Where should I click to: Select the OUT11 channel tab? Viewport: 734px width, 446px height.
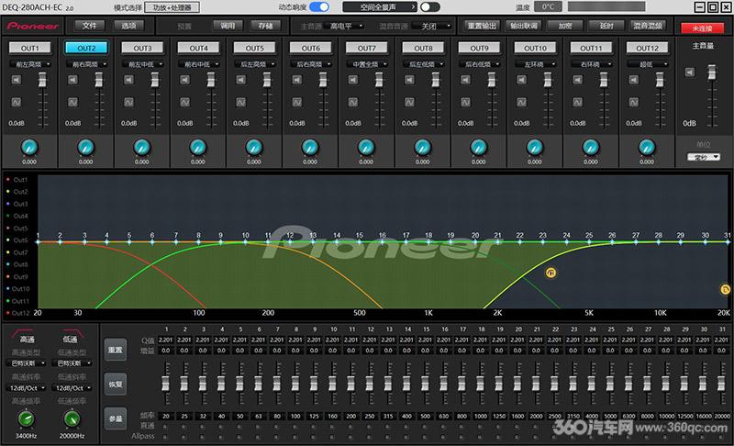591,49
